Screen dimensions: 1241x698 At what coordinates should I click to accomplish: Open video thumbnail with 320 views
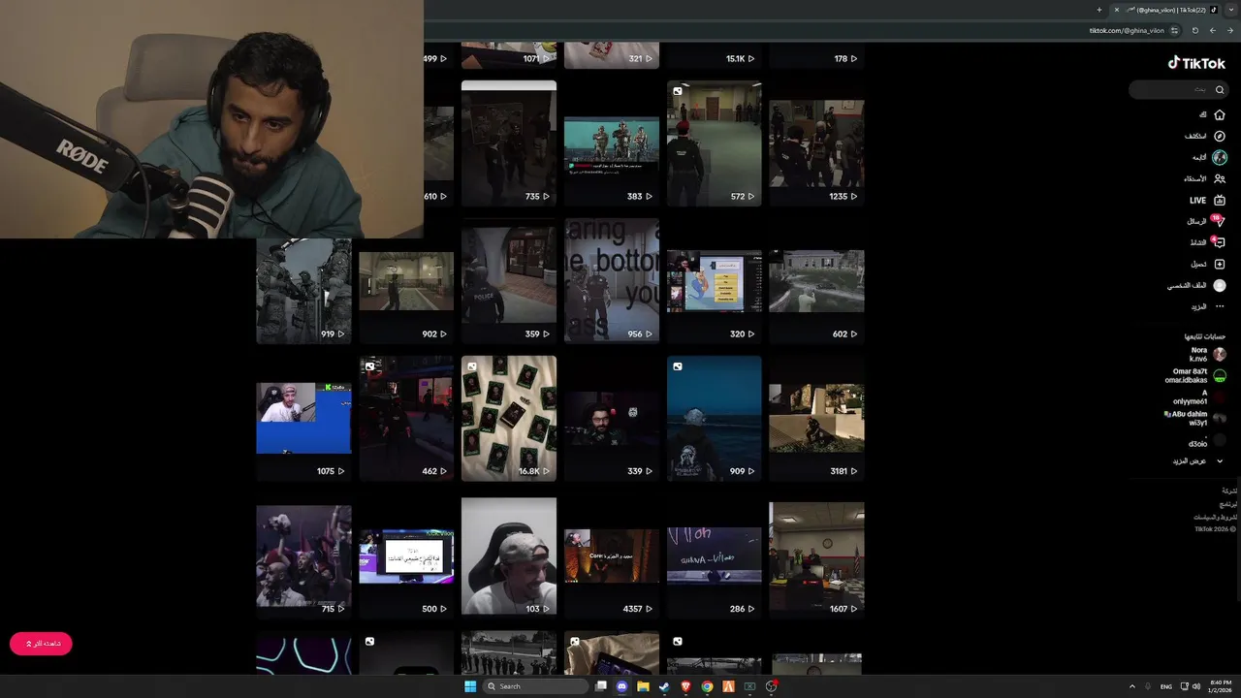coord(715,280)
